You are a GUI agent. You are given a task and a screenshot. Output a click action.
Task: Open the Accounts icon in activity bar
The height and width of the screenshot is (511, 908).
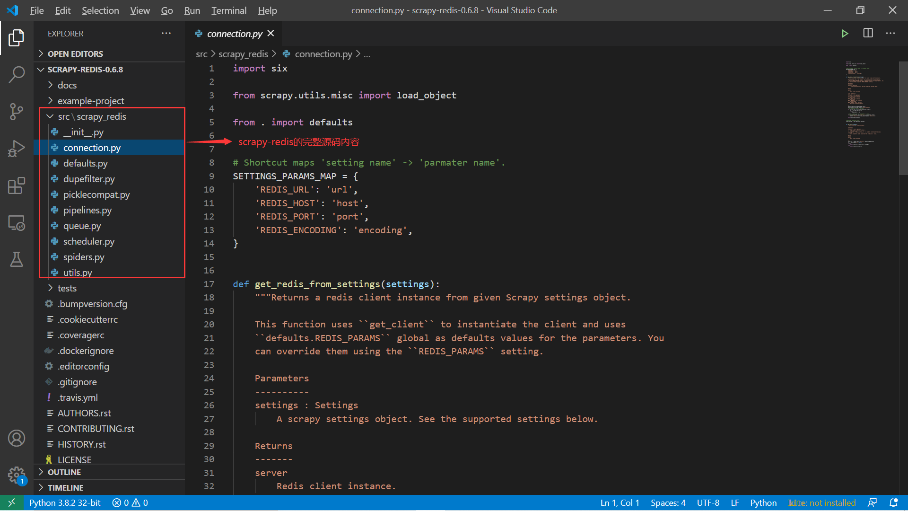tap(17, 438)
